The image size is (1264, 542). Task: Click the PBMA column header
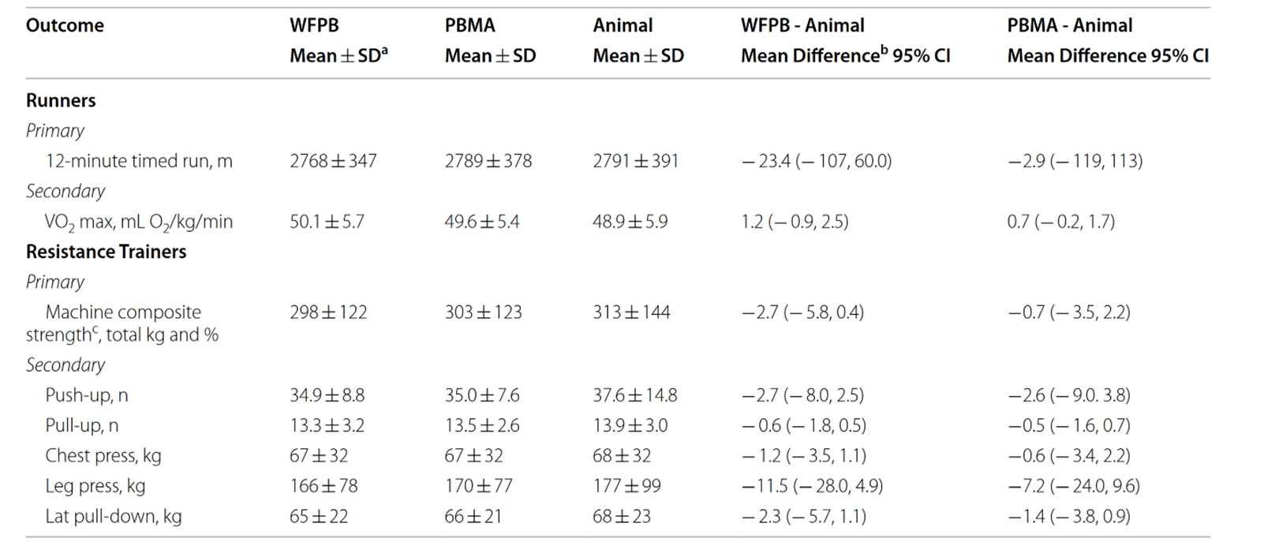click(470, 25)
